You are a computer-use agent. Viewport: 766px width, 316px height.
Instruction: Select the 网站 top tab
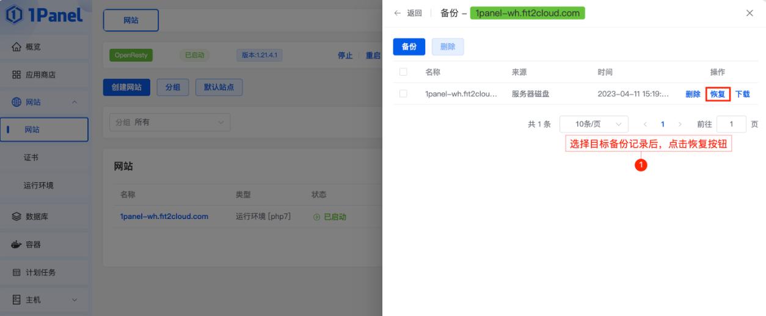[131, 20]
